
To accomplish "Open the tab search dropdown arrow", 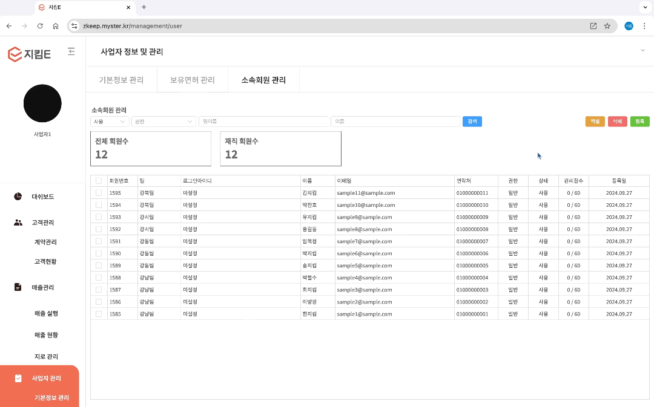I will tap(646, 7).
